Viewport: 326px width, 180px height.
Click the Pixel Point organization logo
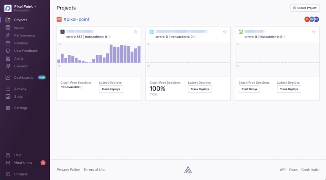tap(8, 8)
